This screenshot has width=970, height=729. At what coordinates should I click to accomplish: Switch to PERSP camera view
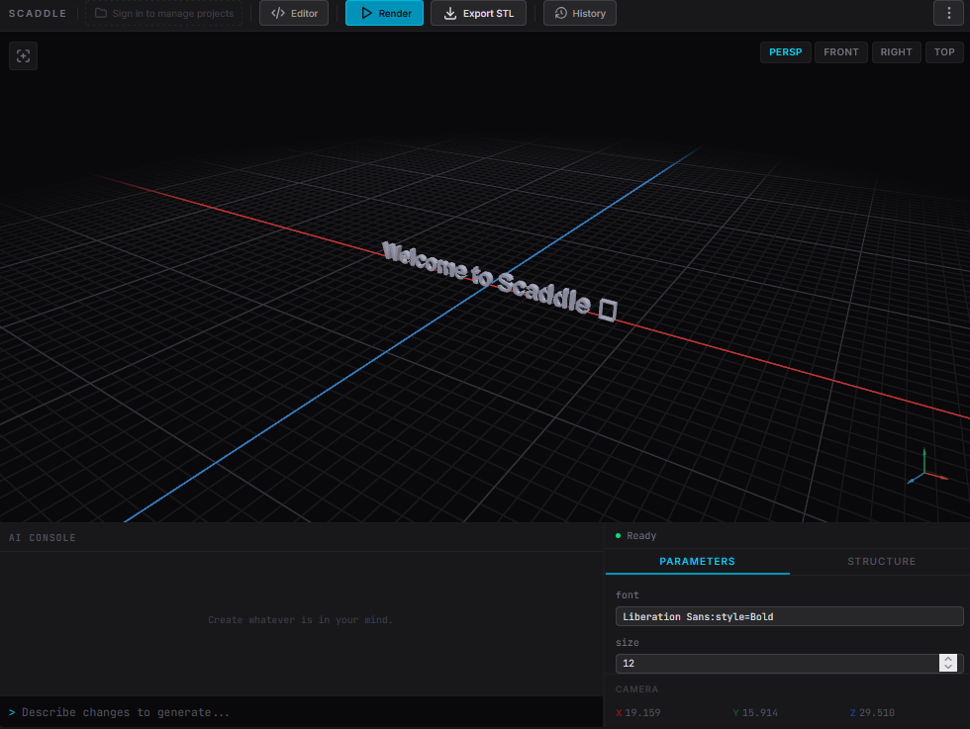(785, 52)
